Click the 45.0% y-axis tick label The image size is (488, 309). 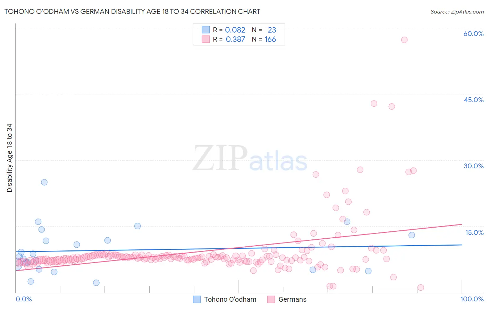[x=473, y=100]
